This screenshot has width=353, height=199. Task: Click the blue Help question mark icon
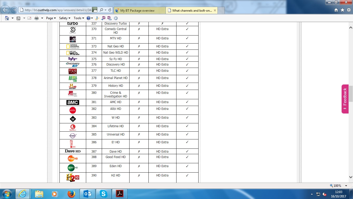click(x=89, y=18)
